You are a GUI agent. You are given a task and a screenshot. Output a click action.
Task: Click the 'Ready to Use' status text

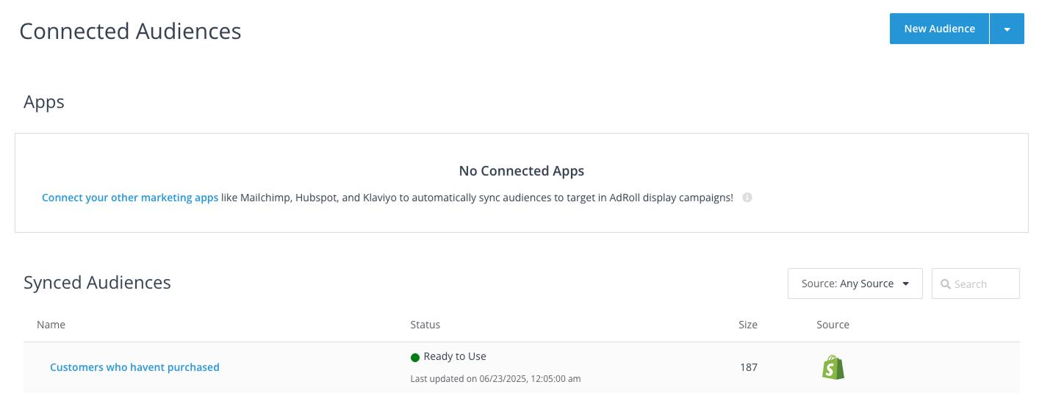point(455,356)
